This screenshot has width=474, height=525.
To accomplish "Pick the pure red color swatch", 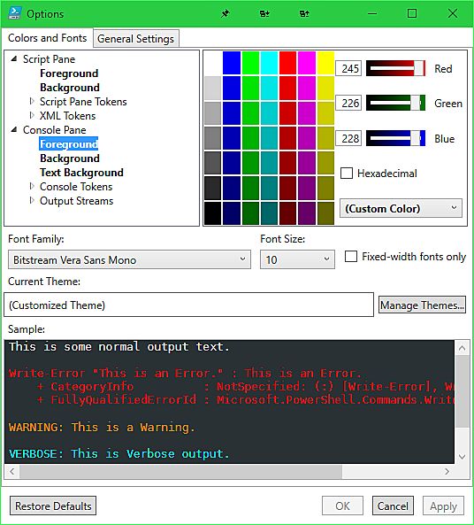I will pyautogui.click(x=287, y=63).
